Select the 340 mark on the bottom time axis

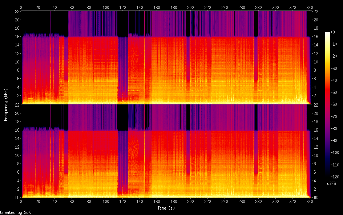point(309,201)
